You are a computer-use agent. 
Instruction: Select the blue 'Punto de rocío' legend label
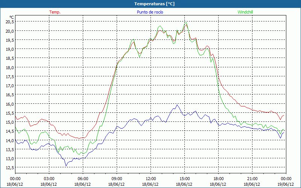pyautogui.click(x=150, y=12)
